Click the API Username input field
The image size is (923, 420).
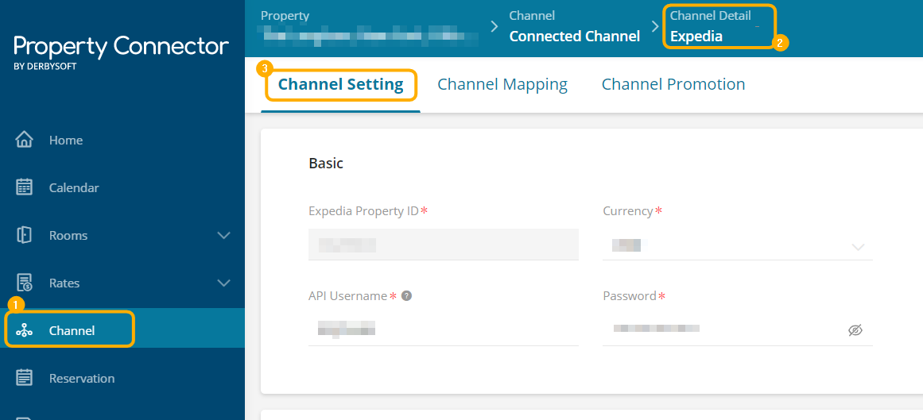[x=444, y=330]
